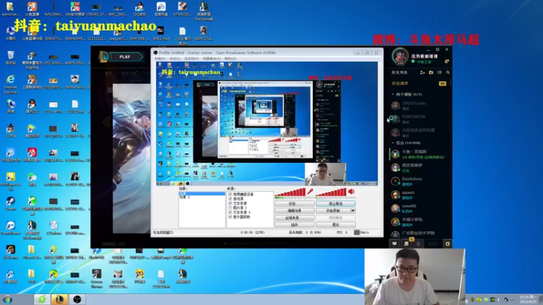
Task: Click the 退出 button in OBS
Action: [x=335, y=225]
